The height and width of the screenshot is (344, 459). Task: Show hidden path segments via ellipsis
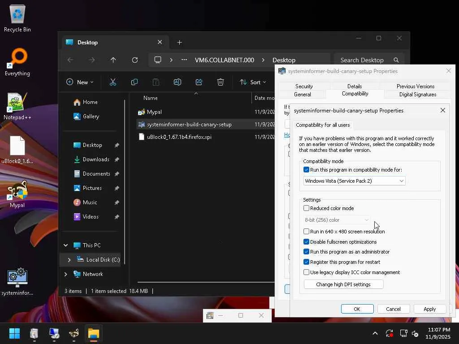pyautogui.click(x=184, y=60)
